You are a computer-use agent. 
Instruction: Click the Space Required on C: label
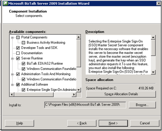[101, 88]
